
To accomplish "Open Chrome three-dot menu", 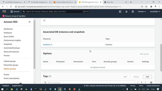I will click(x=159, y=7).
